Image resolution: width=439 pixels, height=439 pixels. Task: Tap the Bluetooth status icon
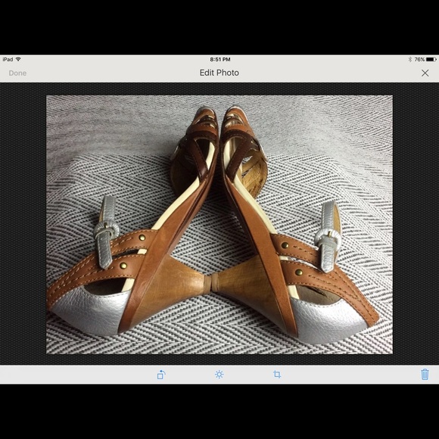click(x=410, y=59)
